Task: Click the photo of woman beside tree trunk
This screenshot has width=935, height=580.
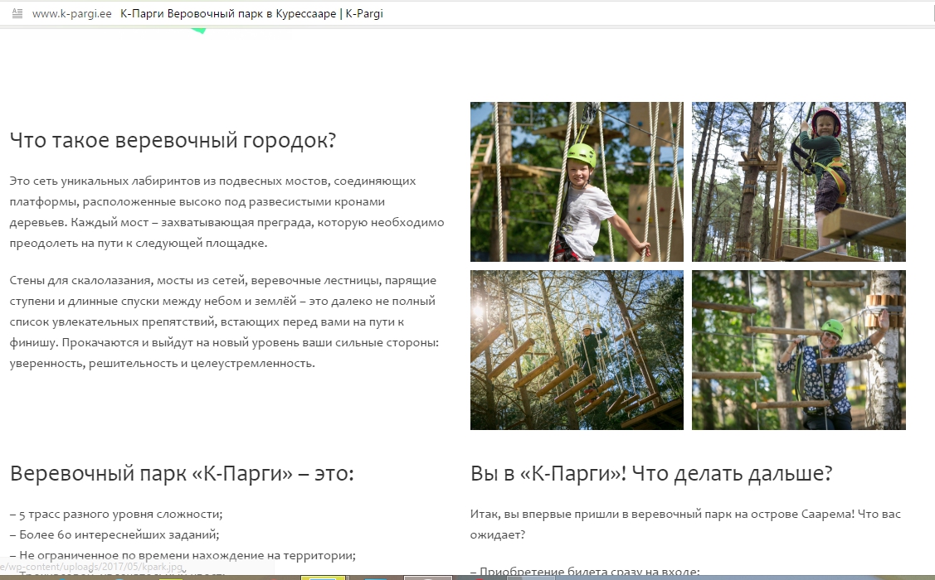Action: (x=798, y=349)
